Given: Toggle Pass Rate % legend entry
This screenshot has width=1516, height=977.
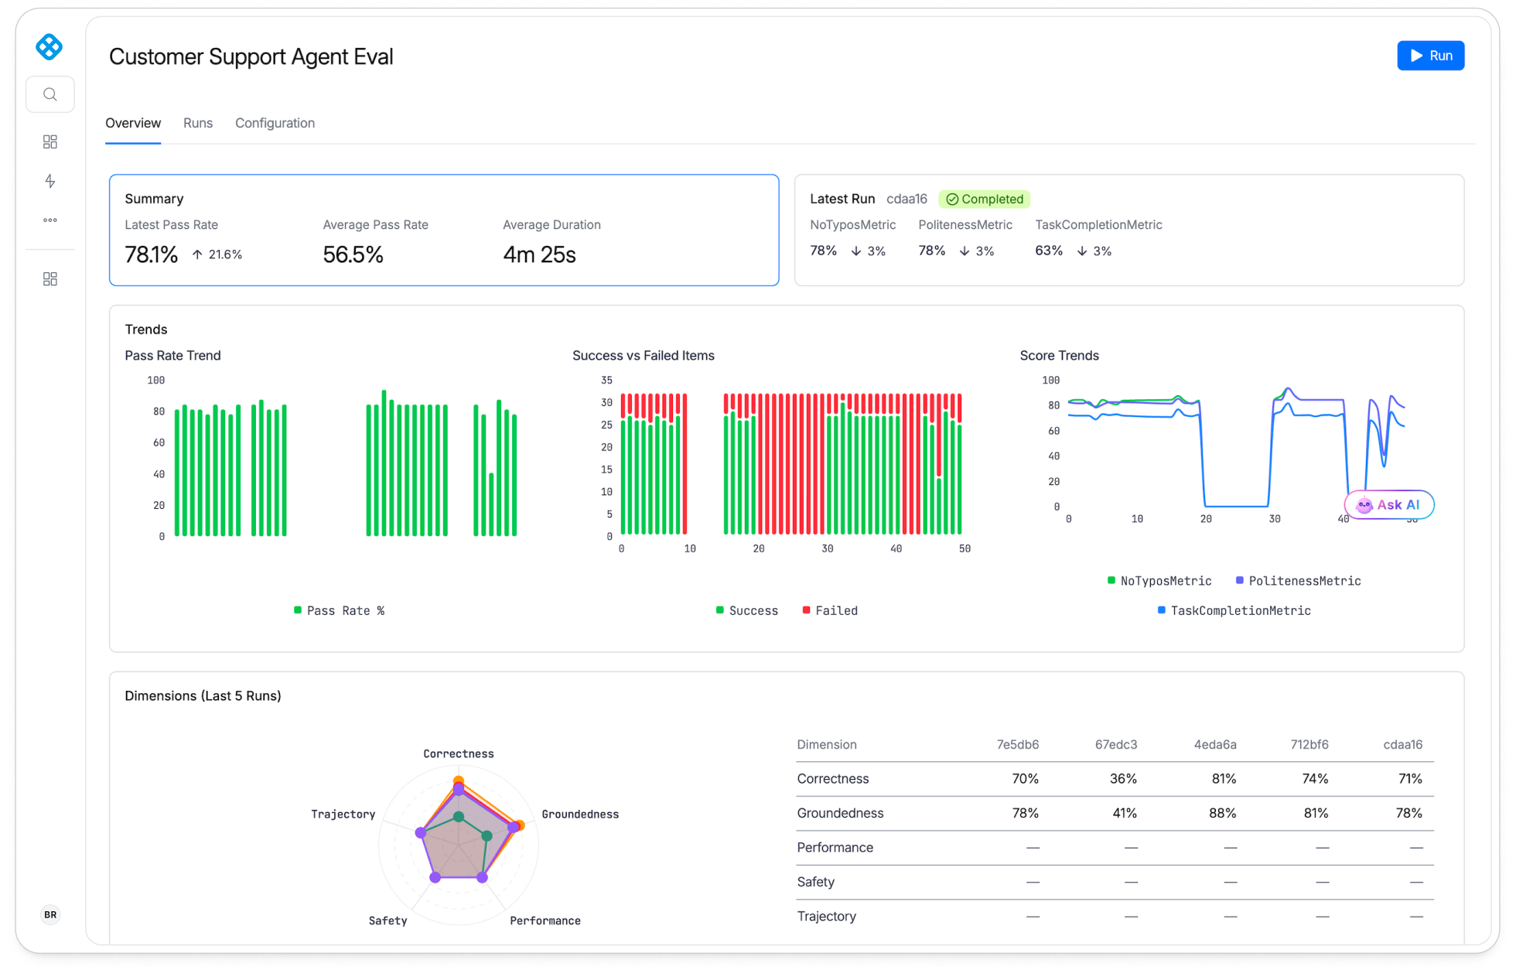Looking at the screenshot, I should pyautogui.click(x=339, y=611).
